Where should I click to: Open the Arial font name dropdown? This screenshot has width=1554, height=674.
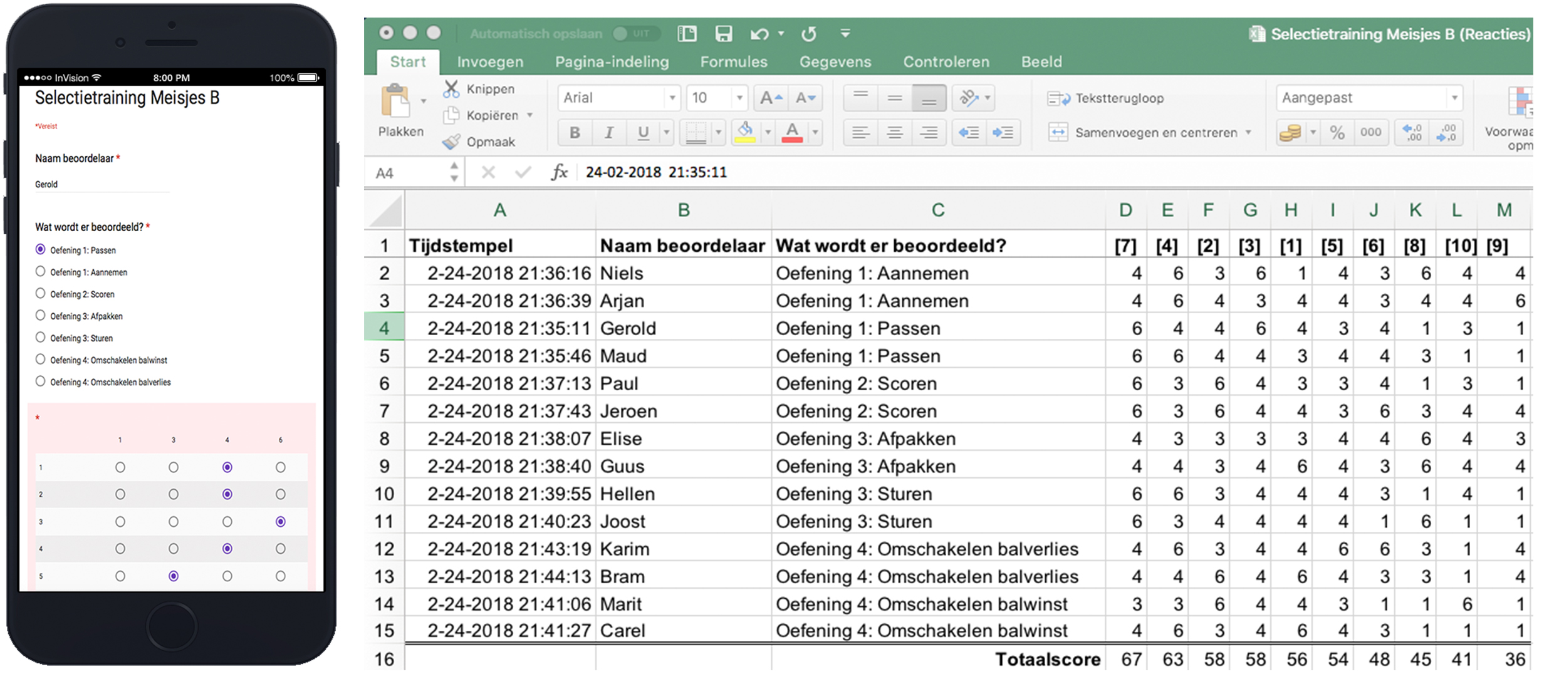[672, 98]
